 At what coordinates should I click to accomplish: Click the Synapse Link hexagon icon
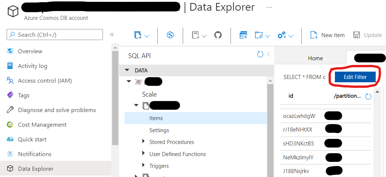(x=170, y=35)
